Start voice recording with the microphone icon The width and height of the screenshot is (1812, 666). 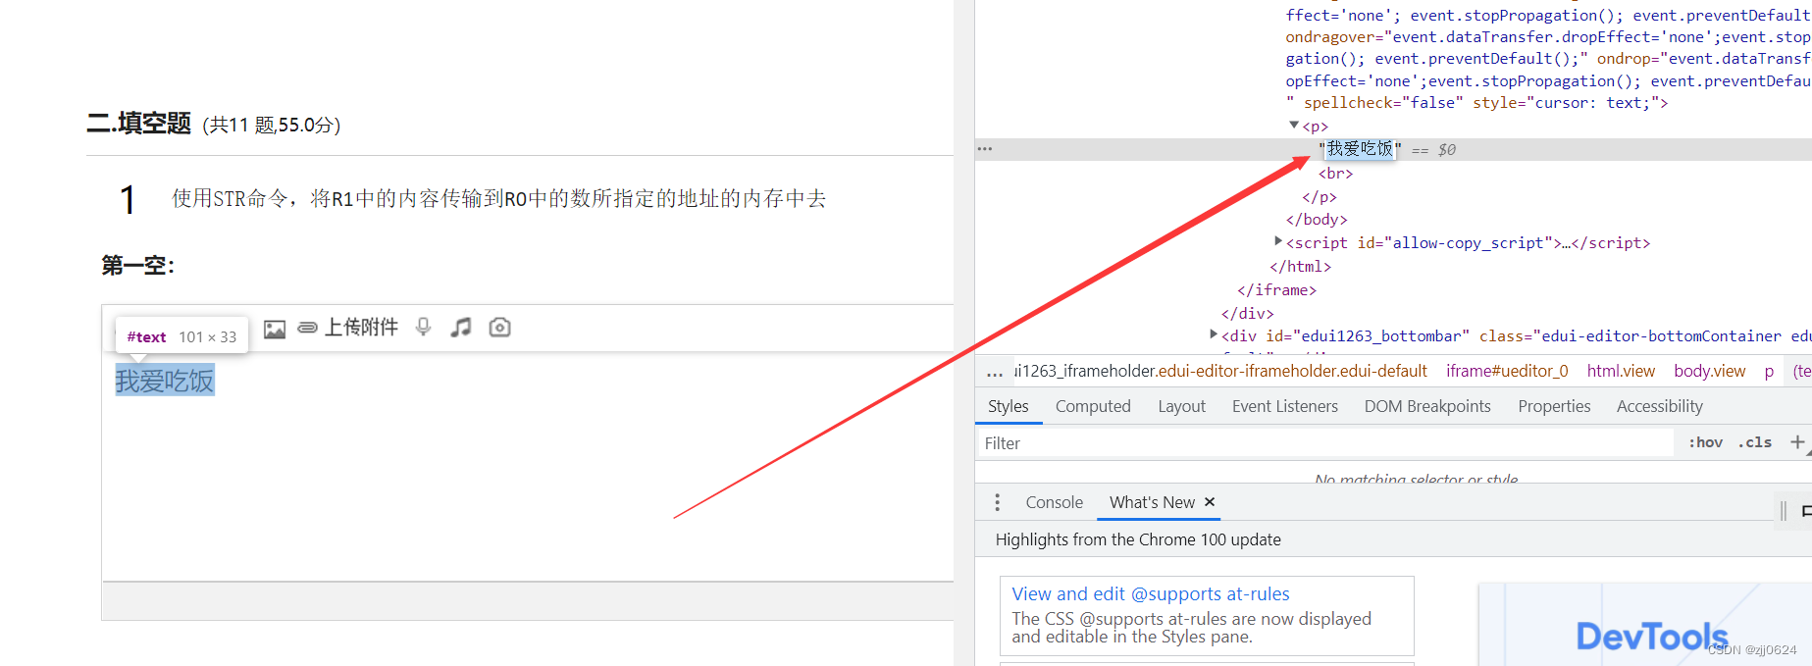coord(423,328)
